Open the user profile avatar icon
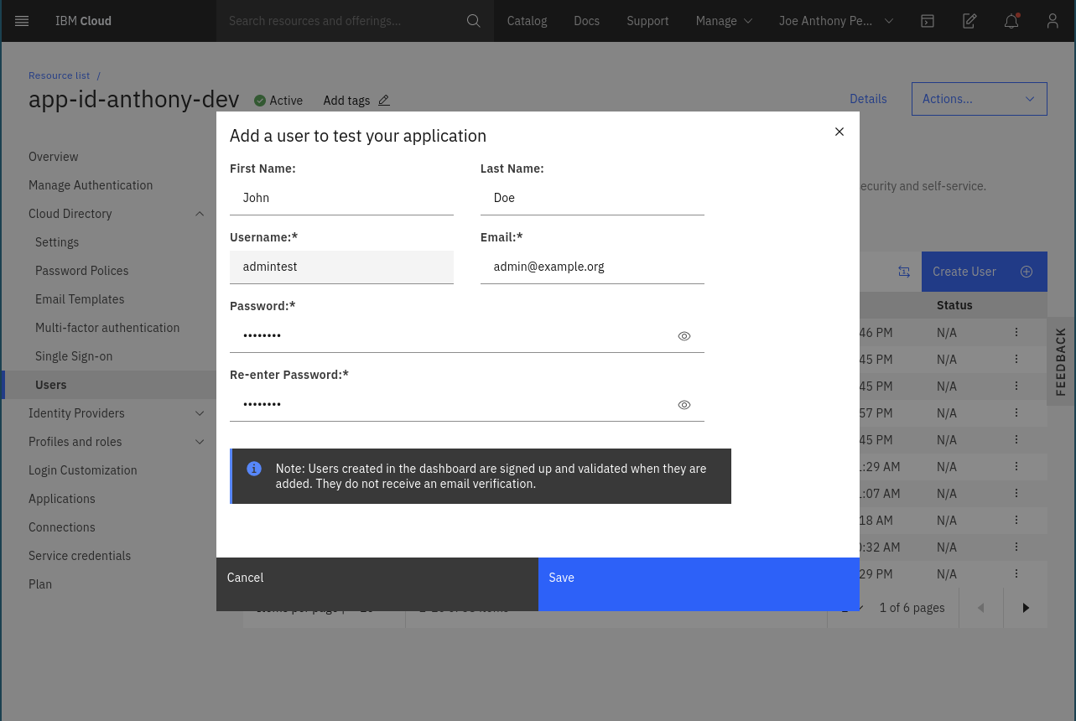The width and height of the screenshot is (1076, 721). [x=1053, y=21]
